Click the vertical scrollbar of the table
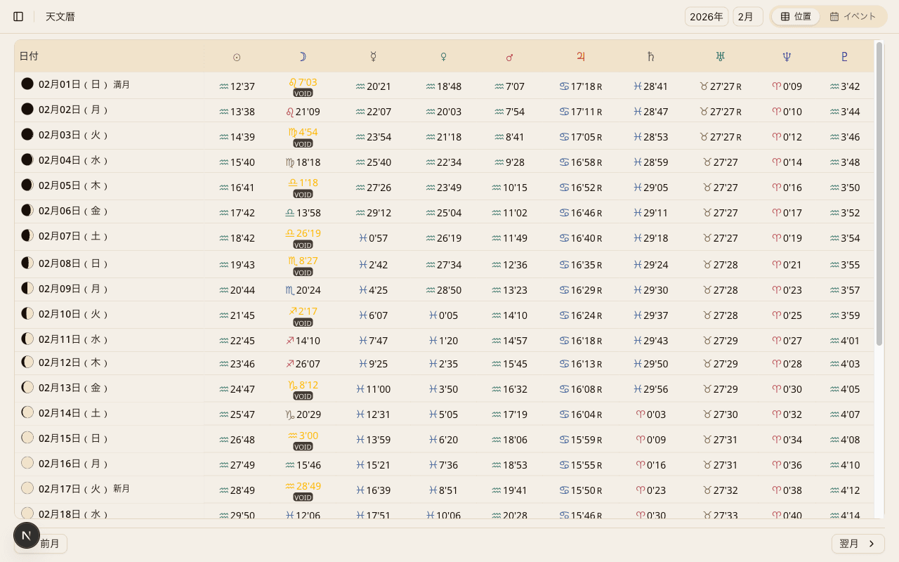Image resolution: width=899 pixels, height=562 pixels. (x=879, y=193)
